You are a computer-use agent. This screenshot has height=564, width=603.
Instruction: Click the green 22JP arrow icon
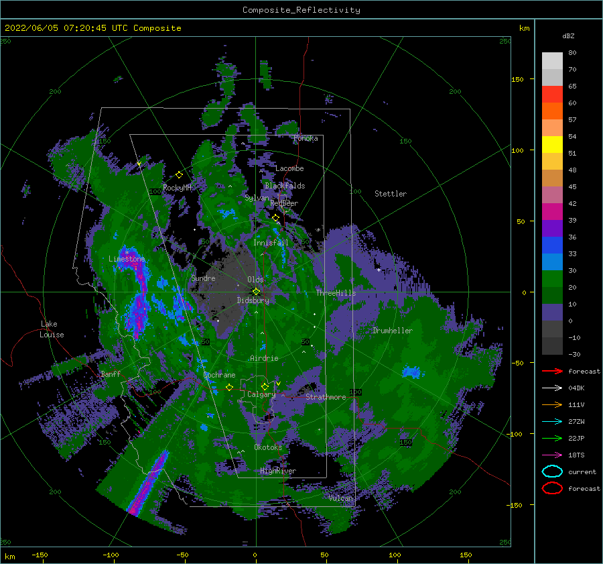pos(552,438)
